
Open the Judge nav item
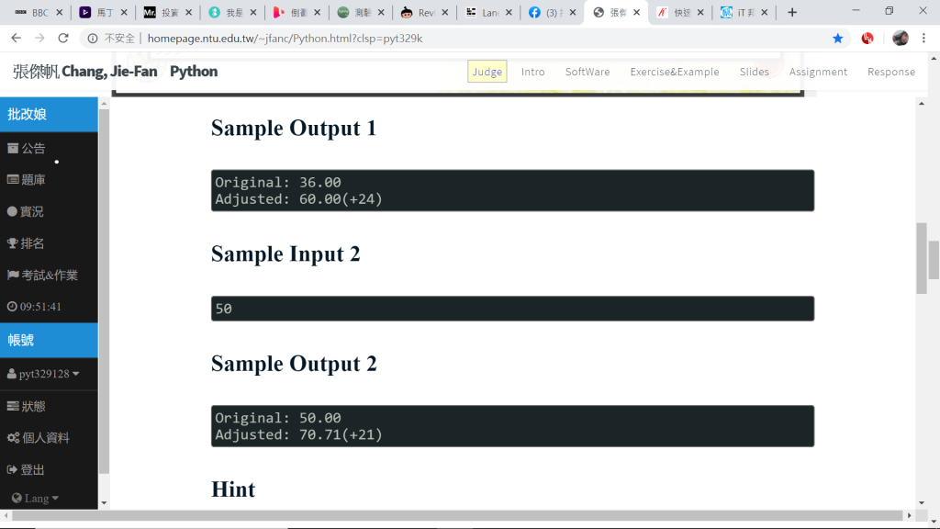(x=487, y=72)
